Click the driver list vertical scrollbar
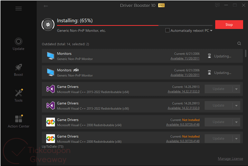248x166 pixels. point(246,53)
